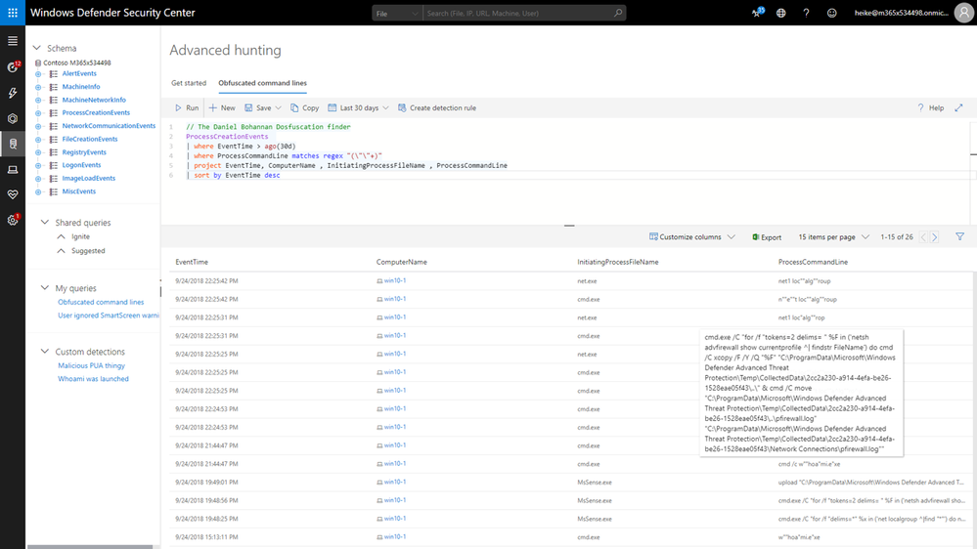This screenshot has width=977, height=549.
Task: Collapse the Schema section
Action: coord(37,48)
